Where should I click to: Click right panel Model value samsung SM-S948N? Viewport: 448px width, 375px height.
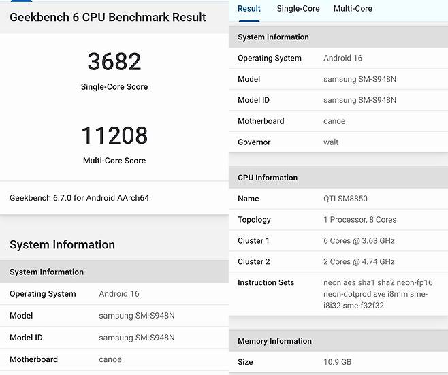pyautogui.click(x=359, y=79)
